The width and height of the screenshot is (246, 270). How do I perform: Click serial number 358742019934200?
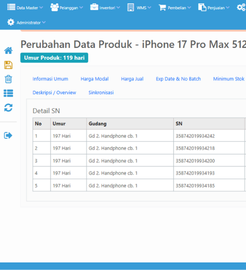[195, 161]
